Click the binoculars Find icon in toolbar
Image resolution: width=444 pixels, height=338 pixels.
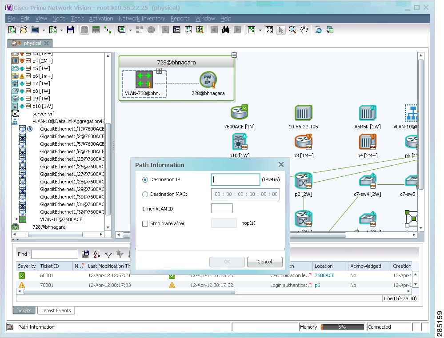226,30
